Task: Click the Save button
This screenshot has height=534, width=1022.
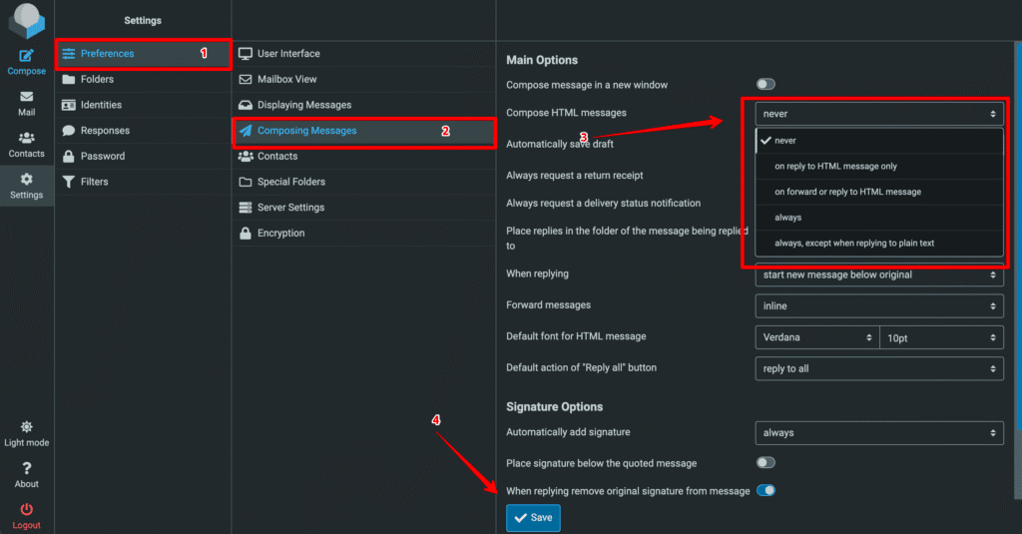Action: [x=533, y=518]
